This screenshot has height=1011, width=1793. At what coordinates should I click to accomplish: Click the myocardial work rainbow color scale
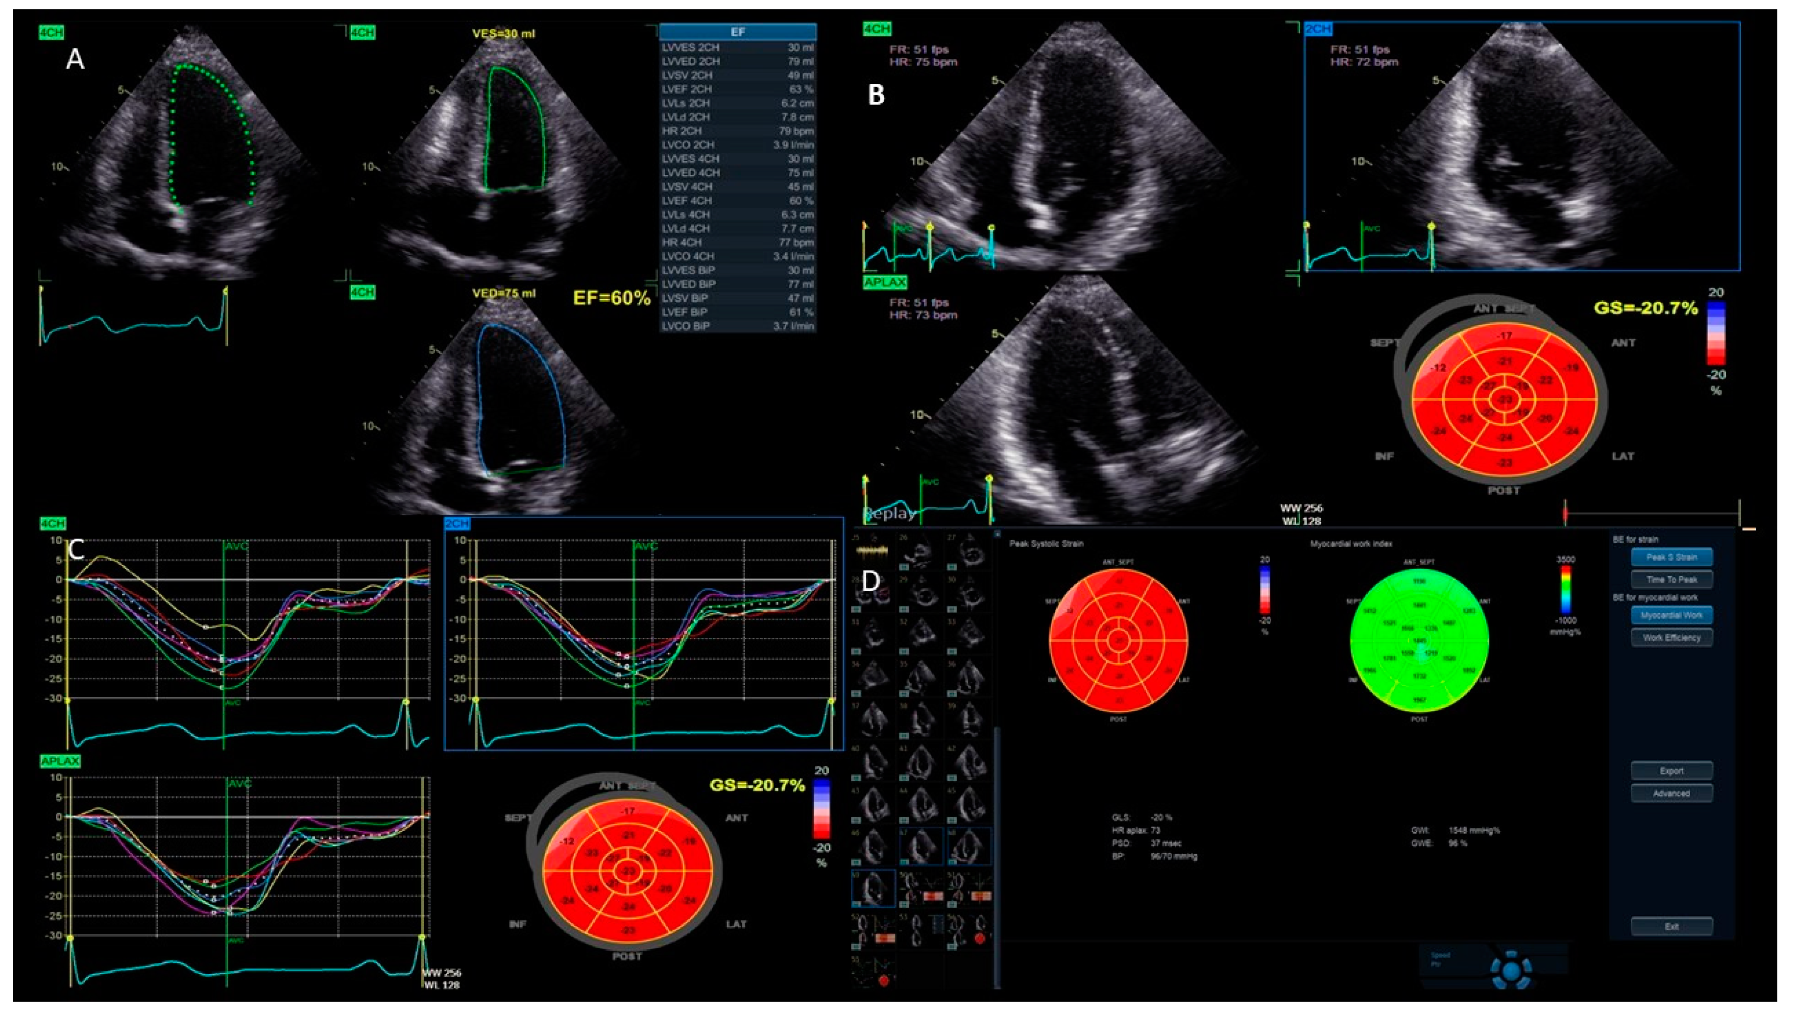[x=1565, y=590]
